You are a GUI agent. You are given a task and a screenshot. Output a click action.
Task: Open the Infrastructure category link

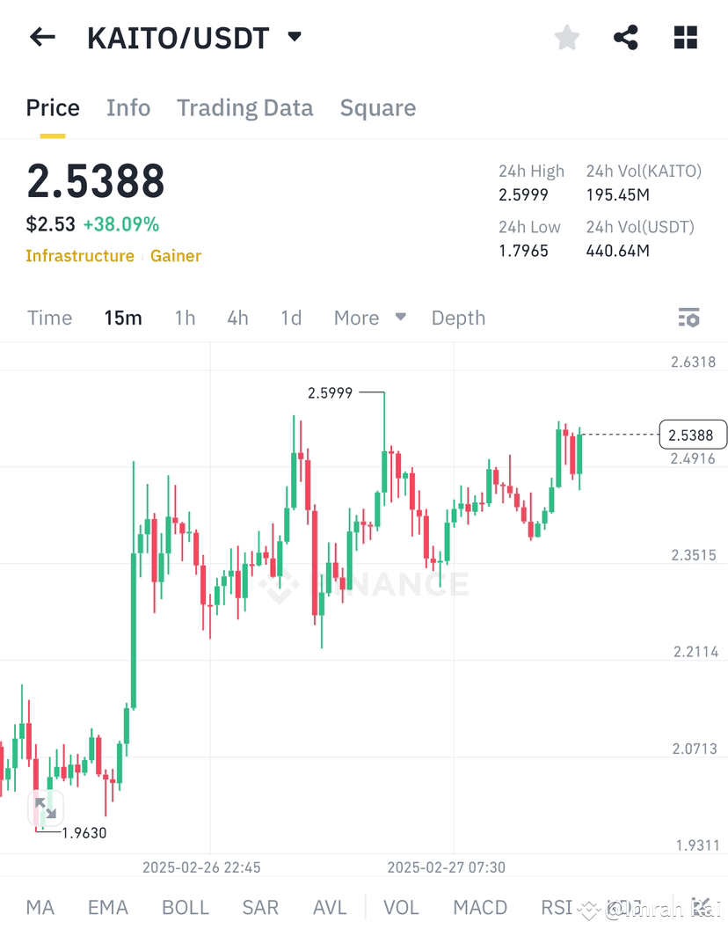(80, 256)
